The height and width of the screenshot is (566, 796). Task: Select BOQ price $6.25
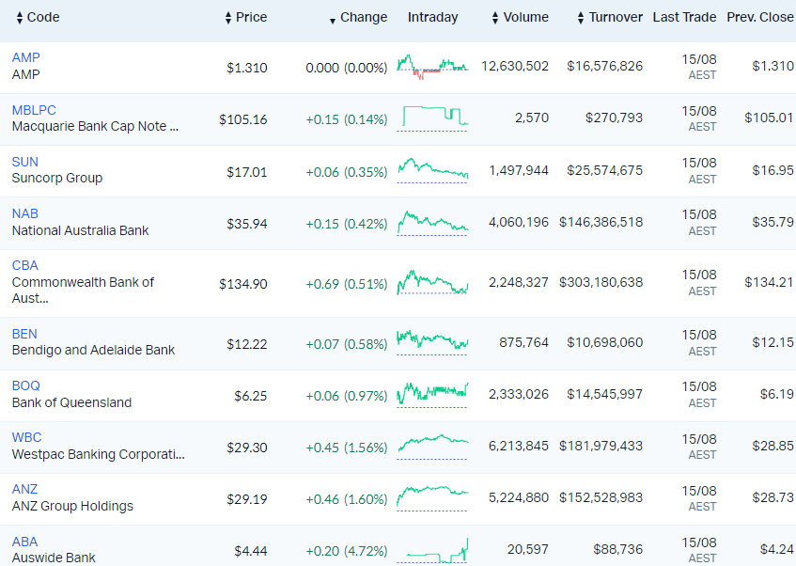(251, 396)
